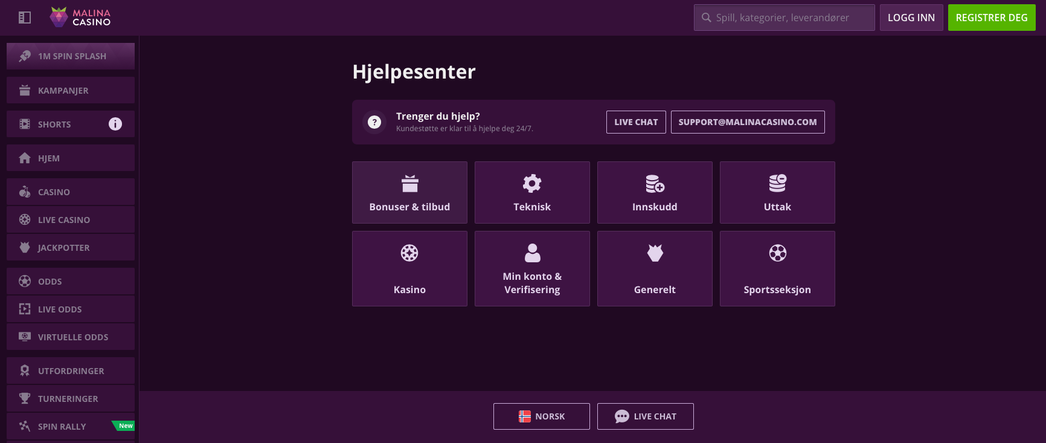Click the Shorts info icon
The width and height of the screenshot is (1046, 443).
click(x=115, y=124)
